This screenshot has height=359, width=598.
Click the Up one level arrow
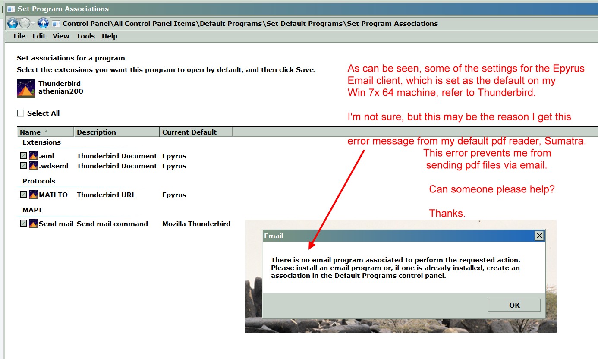pos(43,23)
